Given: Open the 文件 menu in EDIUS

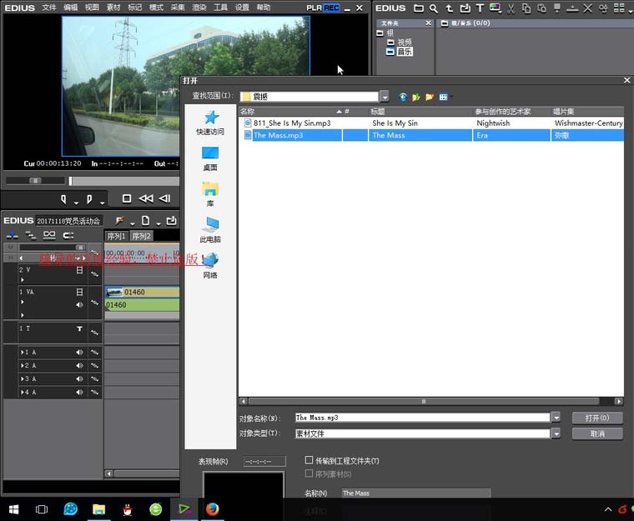Looking at the screenshot, I should pos(49,8).
